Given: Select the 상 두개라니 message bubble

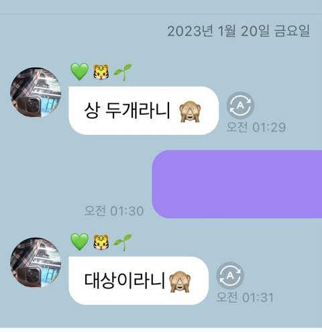Looking at the screenshot, I should click(144, 111).
